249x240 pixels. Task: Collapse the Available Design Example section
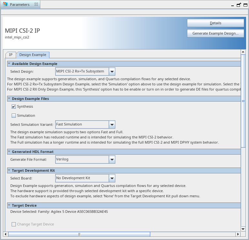pyautogui.click(x=9, y=64)
